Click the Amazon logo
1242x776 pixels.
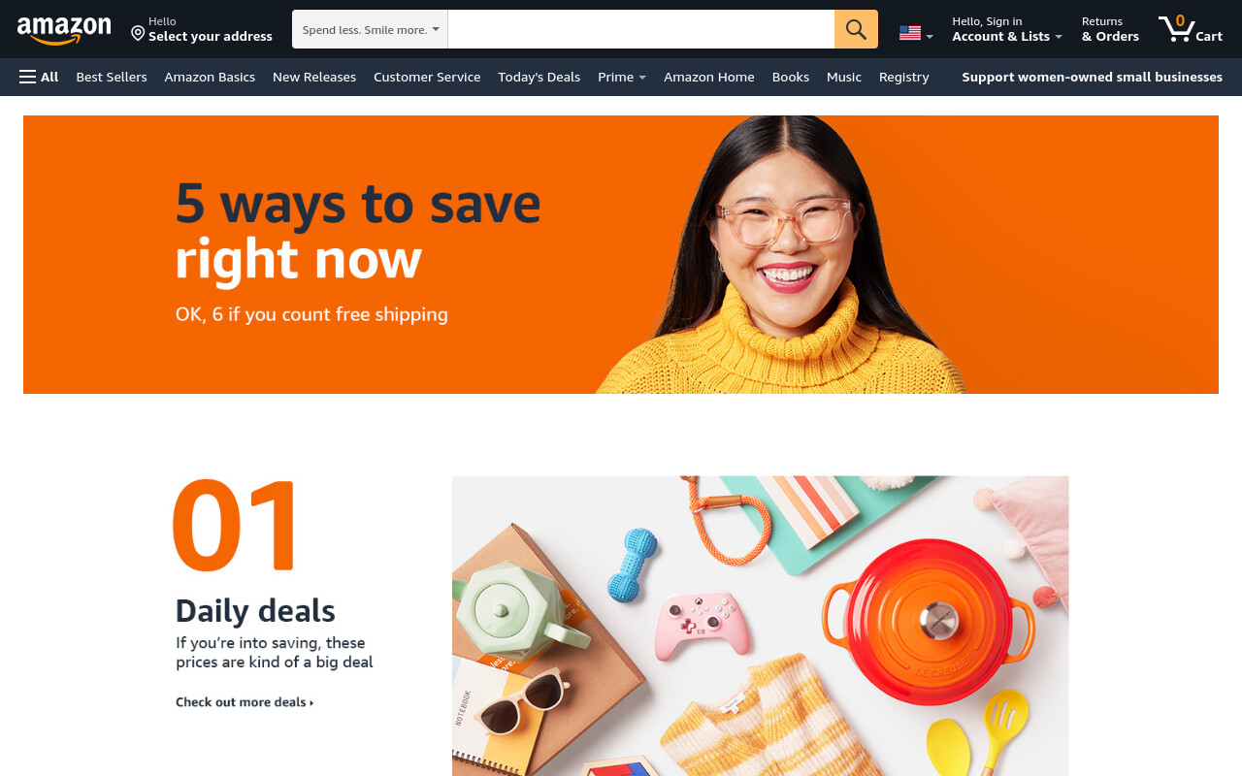tap(64, 30)
